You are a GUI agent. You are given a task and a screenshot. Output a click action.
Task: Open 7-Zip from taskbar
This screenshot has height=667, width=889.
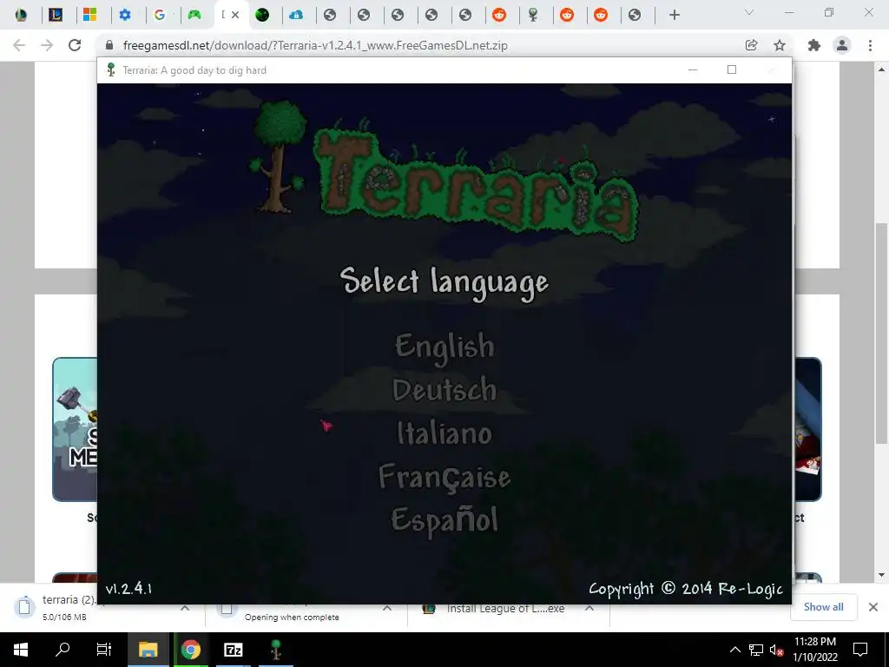tap(233, 650)
